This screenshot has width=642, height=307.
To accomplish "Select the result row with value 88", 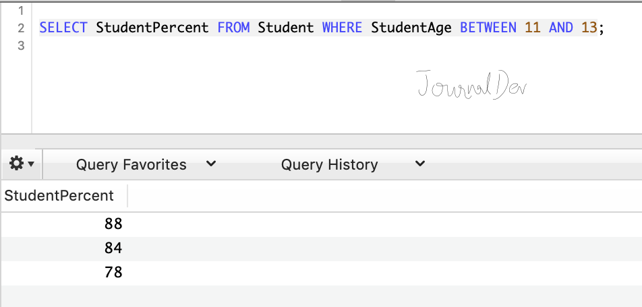I will (113, 224).
